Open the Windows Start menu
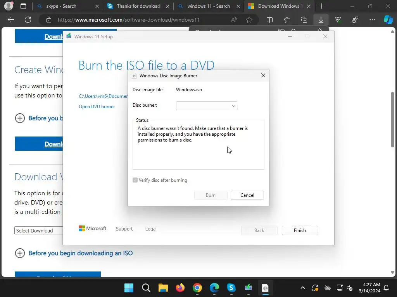 129,288
